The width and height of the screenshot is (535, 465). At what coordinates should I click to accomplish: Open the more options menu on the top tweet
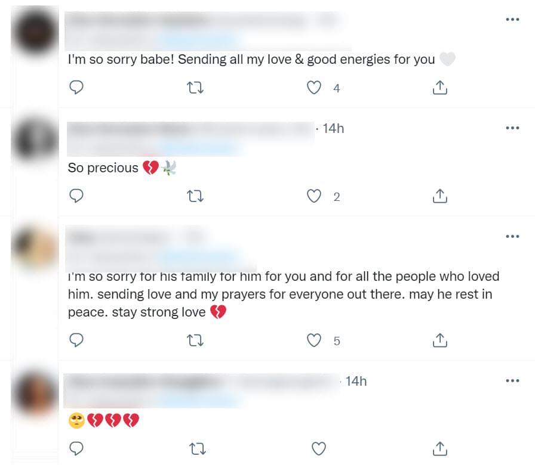tap(512, 19)
